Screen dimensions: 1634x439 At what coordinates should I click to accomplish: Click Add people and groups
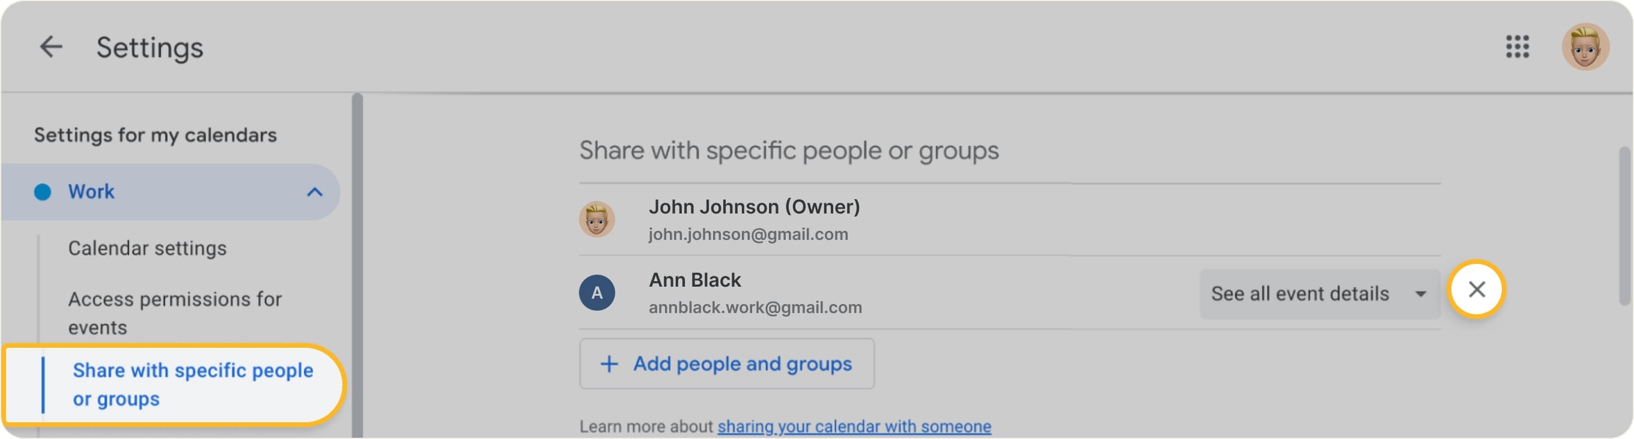click(x=726, y=363)
